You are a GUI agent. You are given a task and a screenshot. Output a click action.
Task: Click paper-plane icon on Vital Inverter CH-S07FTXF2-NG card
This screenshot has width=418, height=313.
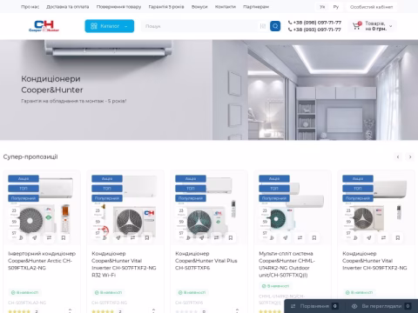point(118,237)
